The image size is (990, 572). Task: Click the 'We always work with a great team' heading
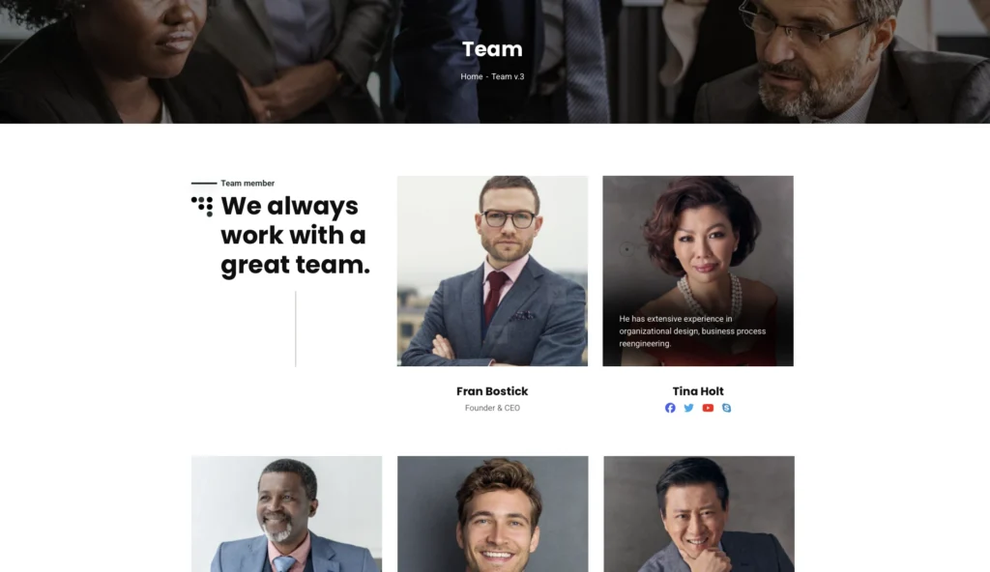click(296, 236)
